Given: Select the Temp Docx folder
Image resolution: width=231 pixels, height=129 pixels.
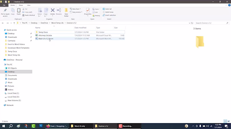Looking at the screenshot, I should (80, 32).
